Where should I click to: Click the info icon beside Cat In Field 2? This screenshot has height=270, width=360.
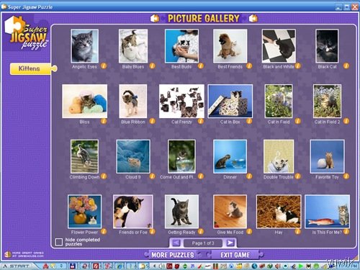tap(346, 121)
